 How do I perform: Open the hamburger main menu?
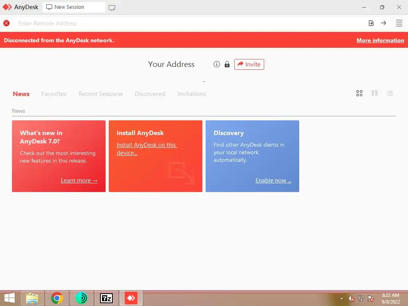pos(399,23)
